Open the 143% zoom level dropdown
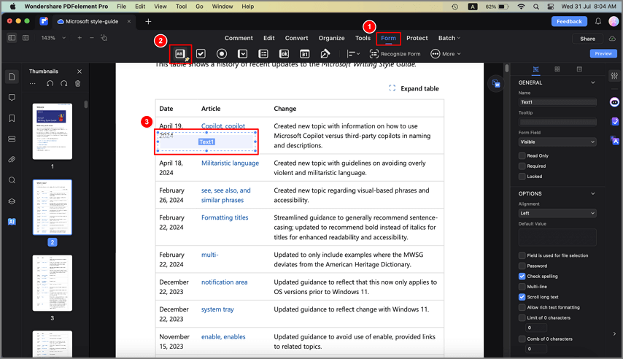623x359 pixels. pyautogui.click(x=53, y=38)
